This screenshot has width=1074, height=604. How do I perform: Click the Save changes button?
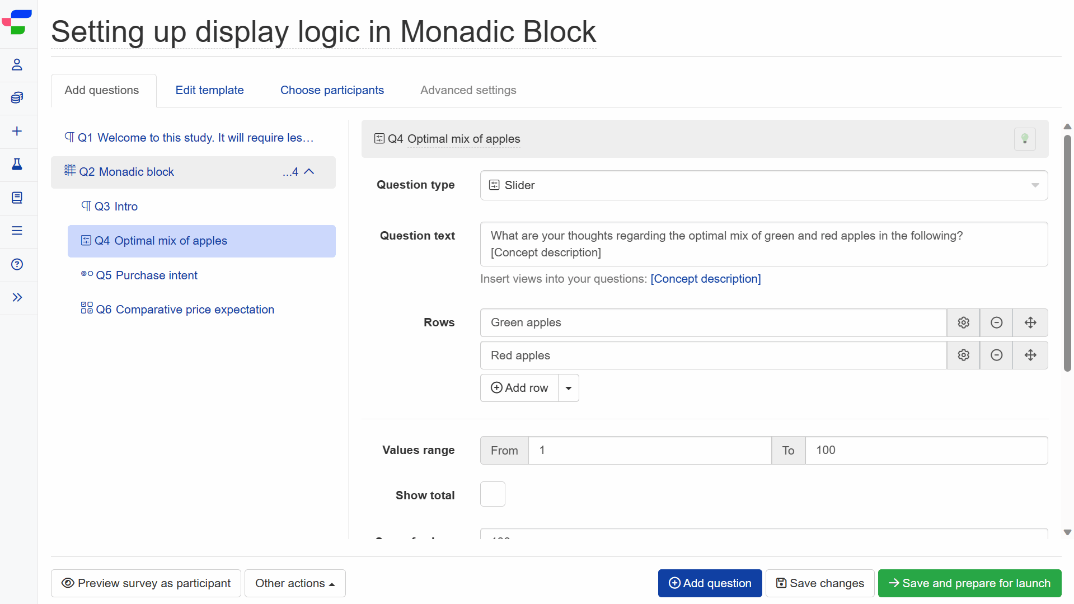(820, 583)
